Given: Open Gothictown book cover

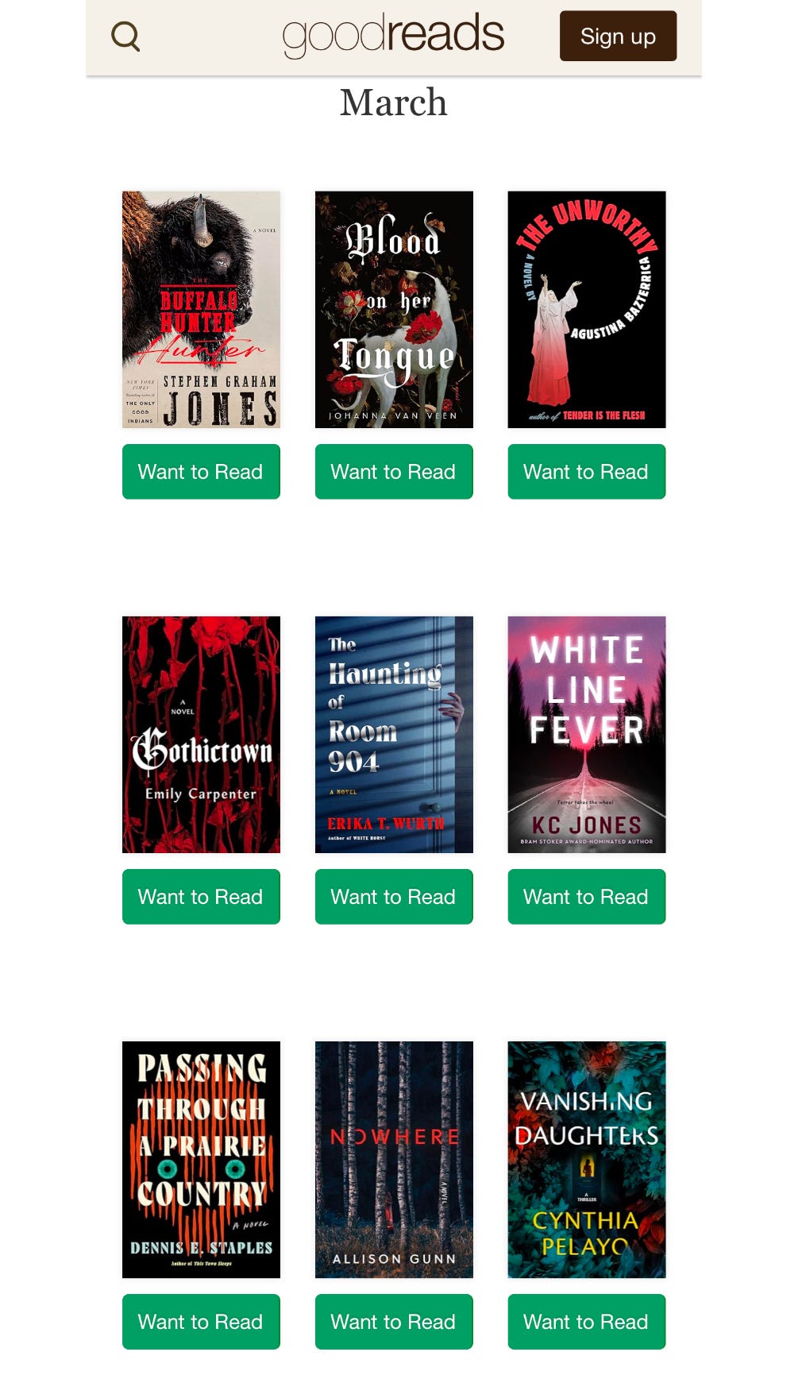Looking at the screenshot, I should pos(201,735).
